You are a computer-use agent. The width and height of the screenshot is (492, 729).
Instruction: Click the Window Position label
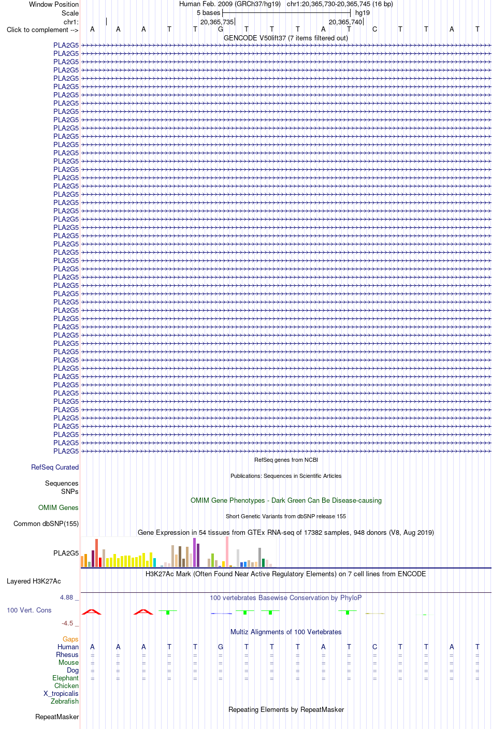click(x=54, y=4)
